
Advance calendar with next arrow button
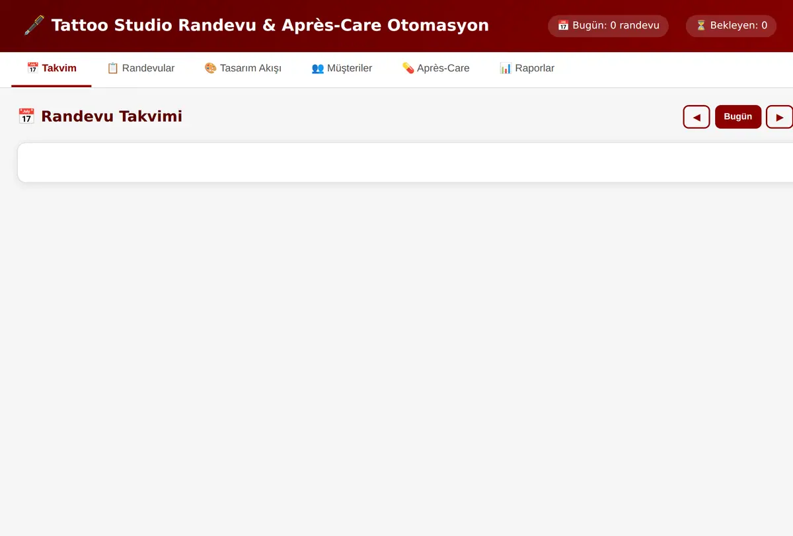(780, 117)
